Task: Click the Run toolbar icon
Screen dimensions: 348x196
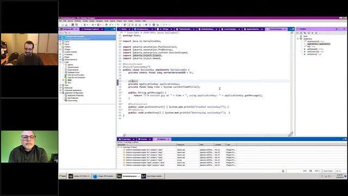Action: coord(98,24)
